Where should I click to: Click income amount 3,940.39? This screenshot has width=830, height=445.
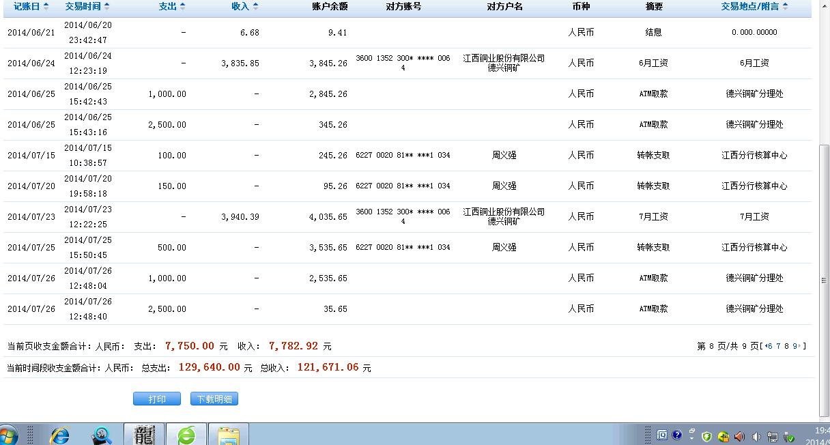pyautogui.click(x=240, y=217)
